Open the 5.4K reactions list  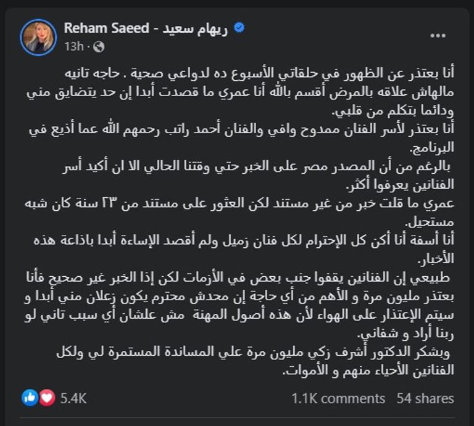point(73,398)
